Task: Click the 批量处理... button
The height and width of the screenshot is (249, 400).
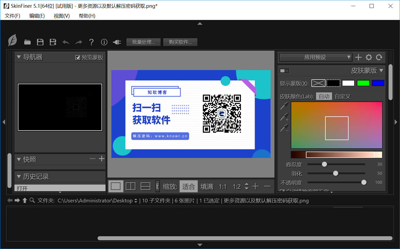Action: (x=144, y=42)
